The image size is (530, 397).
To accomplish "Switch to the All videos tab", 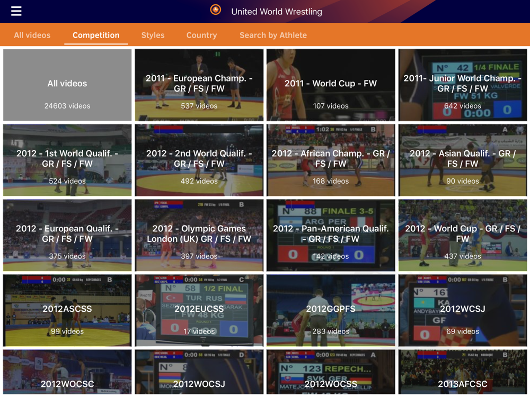I will tap(32, 35).
